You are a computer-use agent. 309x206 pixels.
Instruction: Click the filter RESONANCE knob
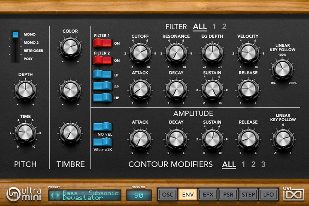click(176, 53)
